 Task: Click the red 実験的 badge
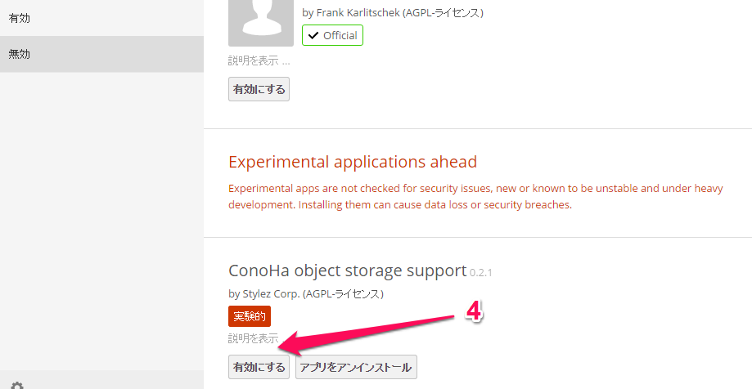(x=249, y=316)
